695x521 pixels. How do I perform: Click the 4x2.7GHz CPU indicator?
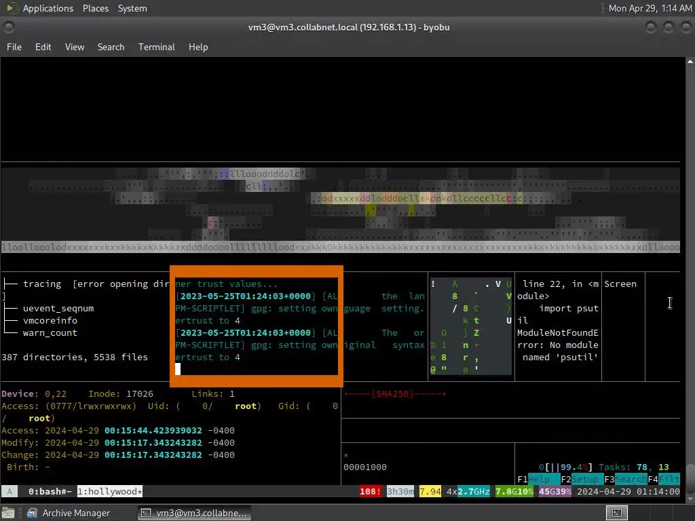tap(468, 491)
